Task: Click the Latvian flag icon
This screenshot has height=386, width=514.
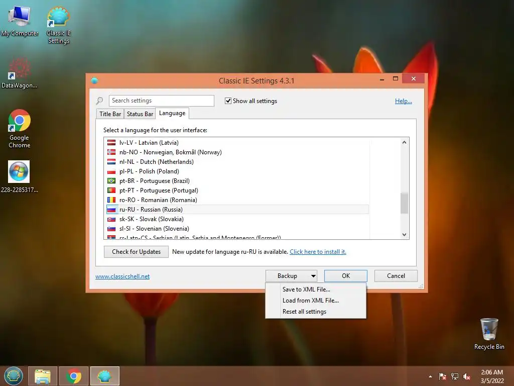Action: (111, 143)
